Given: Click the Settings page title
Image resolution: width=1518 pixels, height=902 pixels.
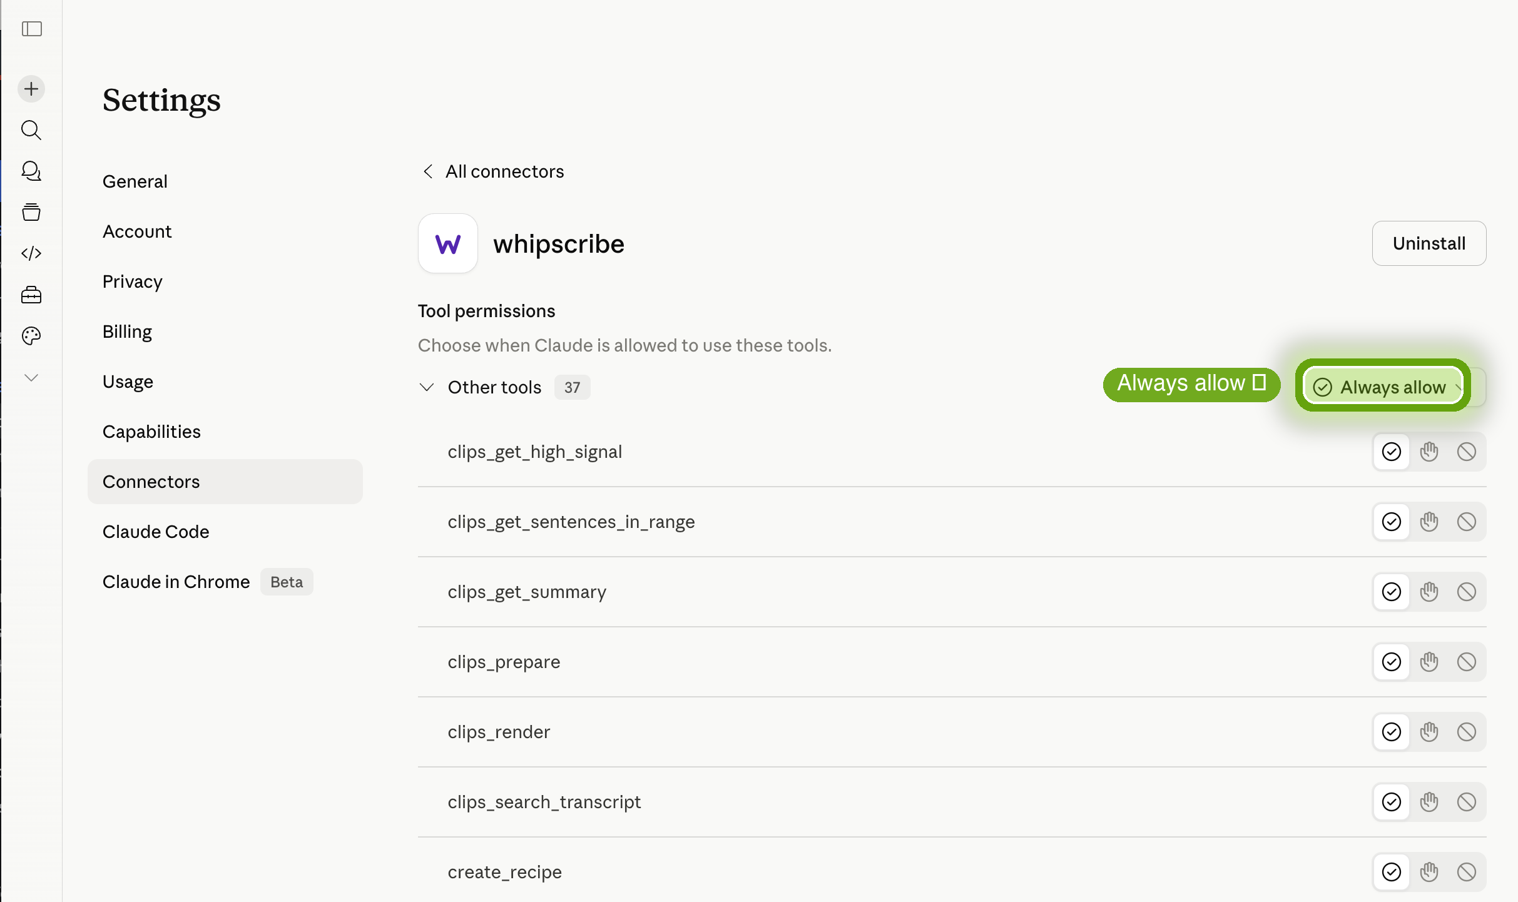Looking at the screenshot, I should tap(161, 100).
